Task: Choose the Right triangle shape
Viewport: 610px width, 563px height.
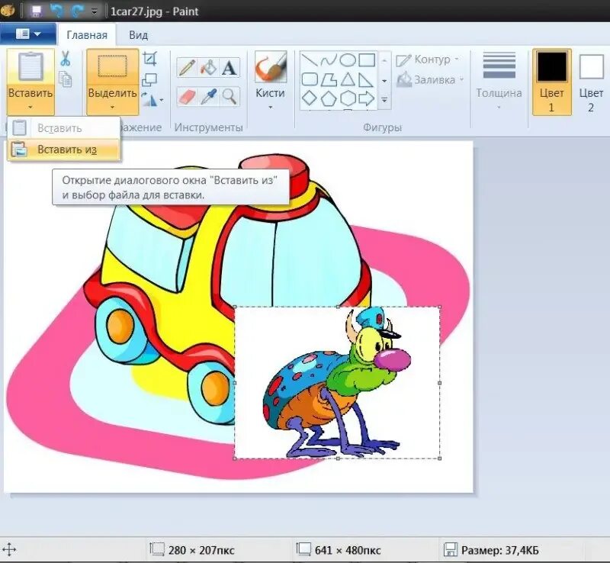Action: coord(367,79)
